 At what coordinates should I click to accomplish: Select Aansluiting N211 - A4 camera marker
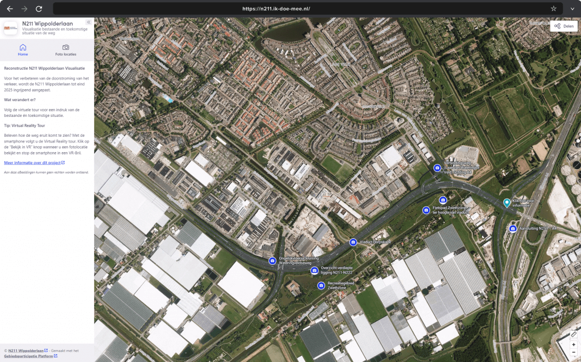(x=513, y=229)
